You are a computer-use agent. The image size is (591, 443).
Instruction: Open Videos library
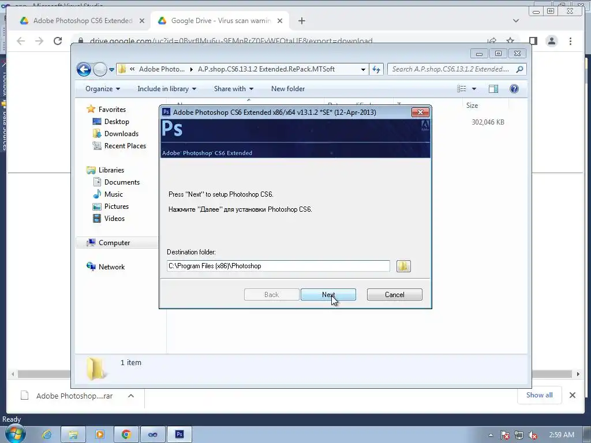coord(114,219)
